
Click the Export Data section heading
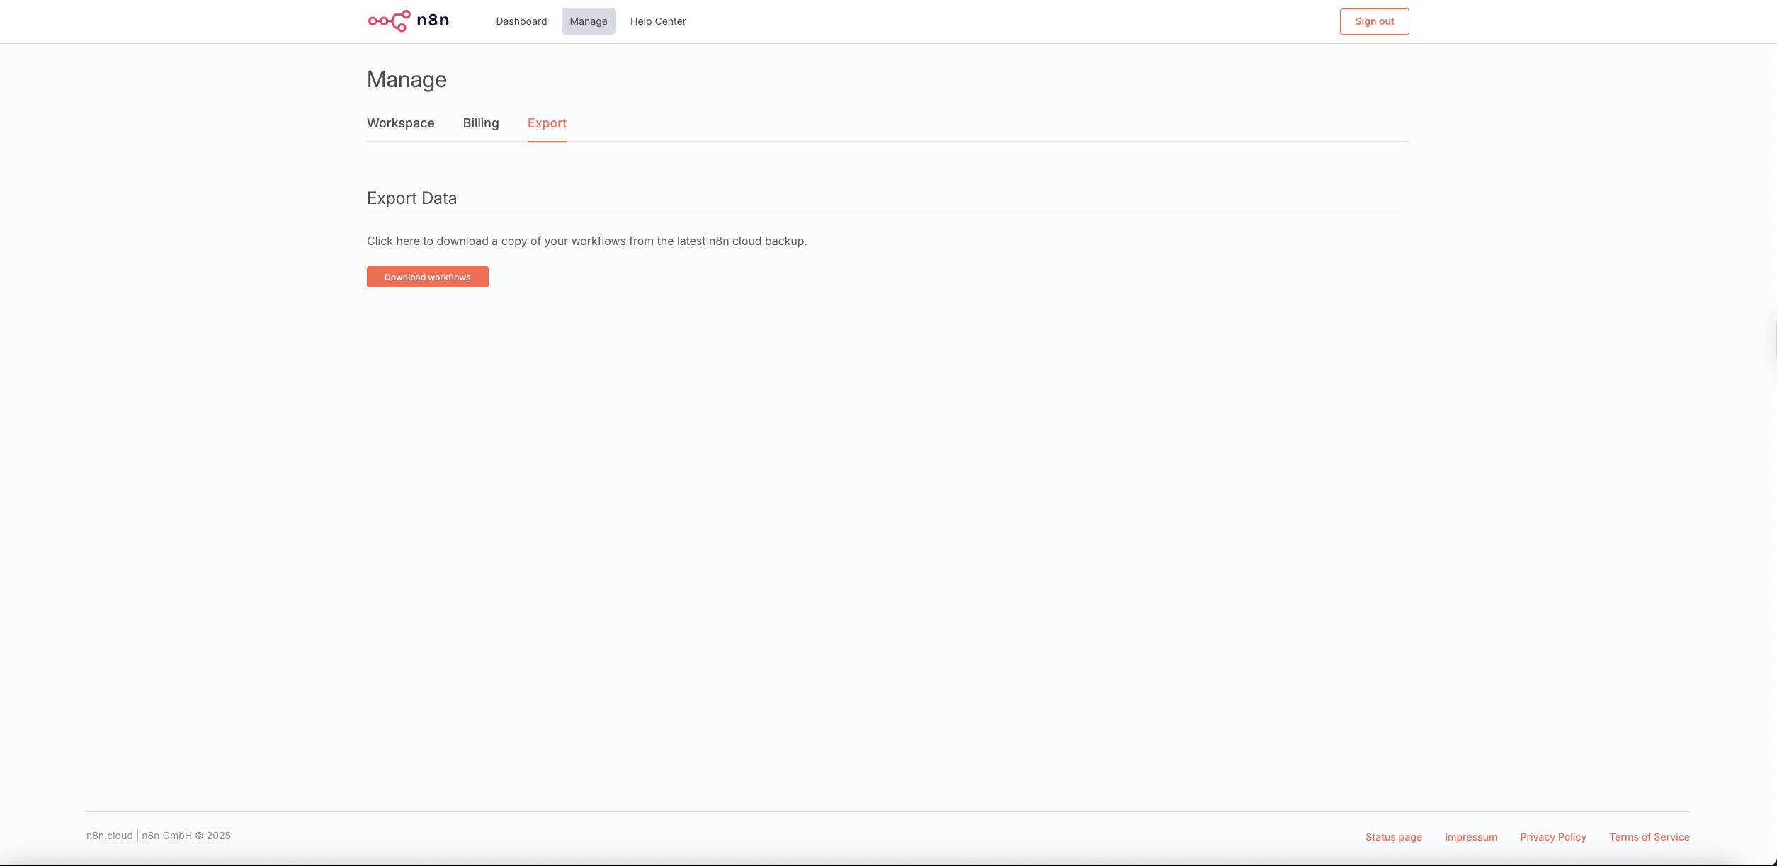411,198
